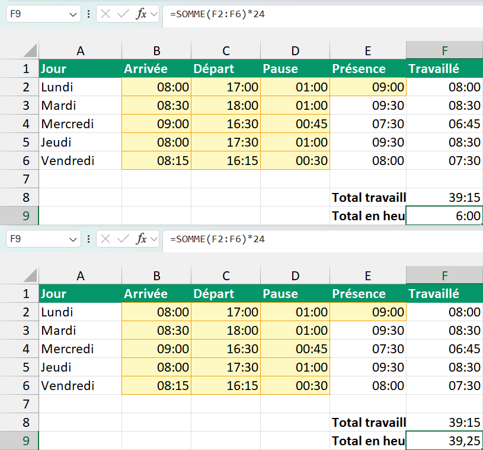Open the chevron next to fx in the lower formula bar

tap(153, 239)
